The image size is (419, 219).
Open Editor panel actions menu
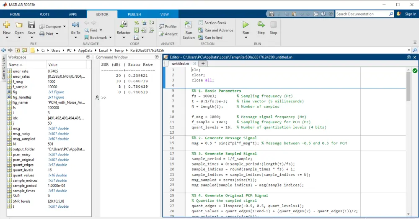[x=409, y=57]
